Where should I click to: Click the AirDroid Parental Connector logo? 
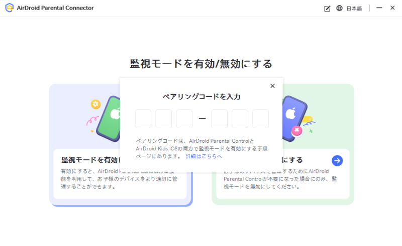click(x=10, y=8)
